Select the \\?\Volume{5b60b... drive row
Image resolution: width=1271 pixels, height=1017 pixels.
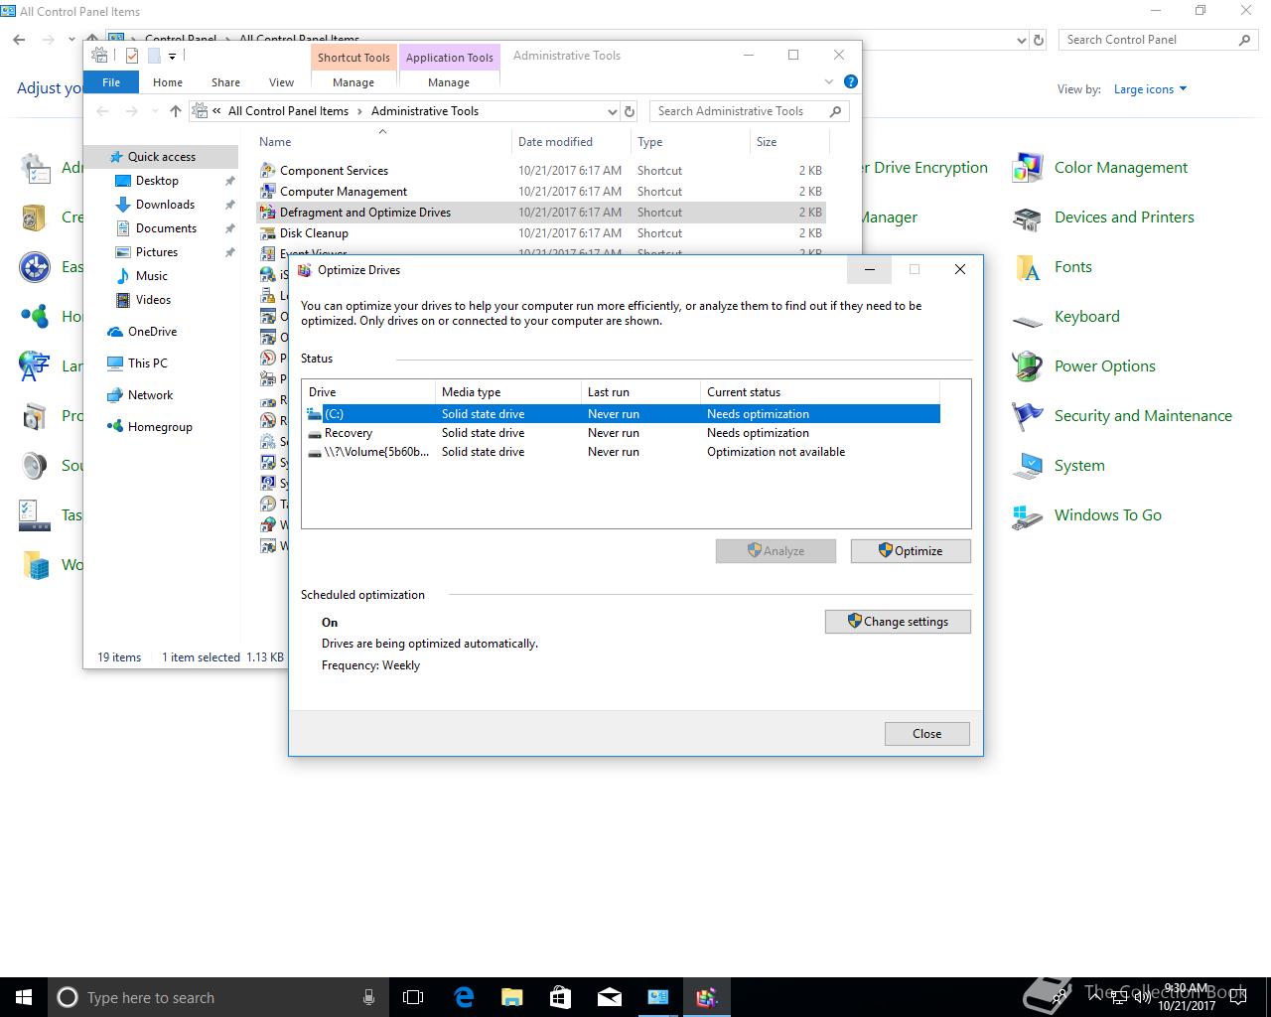[621, 452]
